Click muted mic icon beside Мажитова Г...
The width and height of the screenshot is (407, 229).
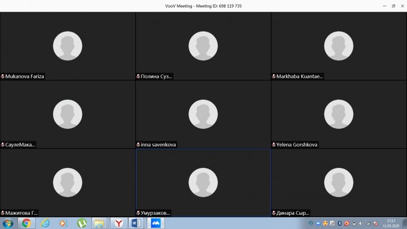(3, 213)
